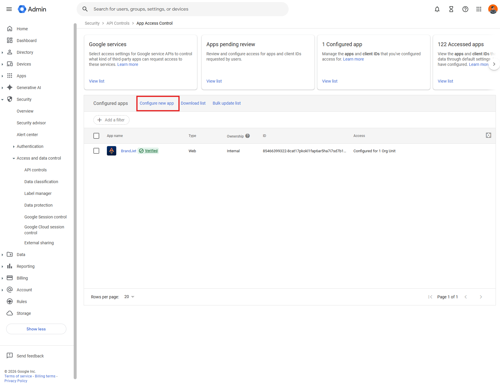Open Data classification in sidebar
Image resolution: width=500 pixels, height=383 pixels.
tap(41, 182)
